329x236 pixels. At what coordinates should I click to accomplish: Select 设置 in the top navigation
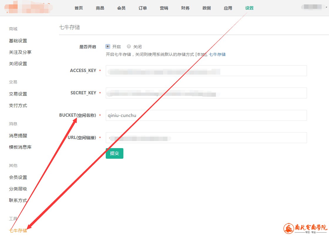249,8
